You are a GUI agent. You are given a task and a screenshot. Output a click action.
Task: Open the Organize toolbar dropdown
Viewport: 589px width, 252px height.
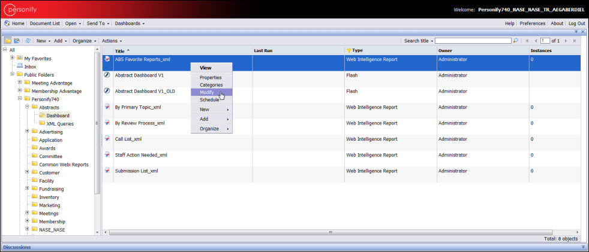click(85, 41)
